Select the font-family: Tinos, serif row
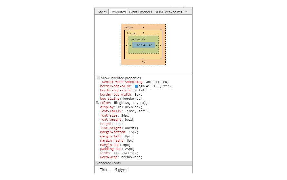This screenshot has height=180, width=287. coord(125,111)
